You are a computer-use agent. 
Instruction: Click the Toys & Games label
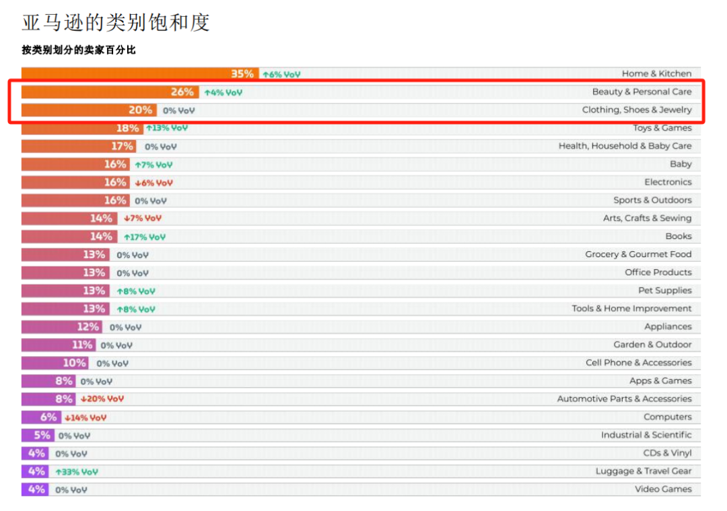coord(662,128)
